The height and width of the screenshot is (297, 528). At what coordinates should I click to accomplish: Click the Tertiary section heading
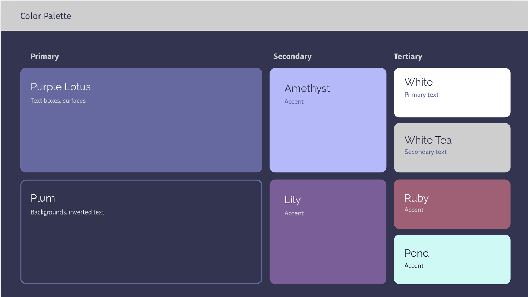tap(408, 56)
